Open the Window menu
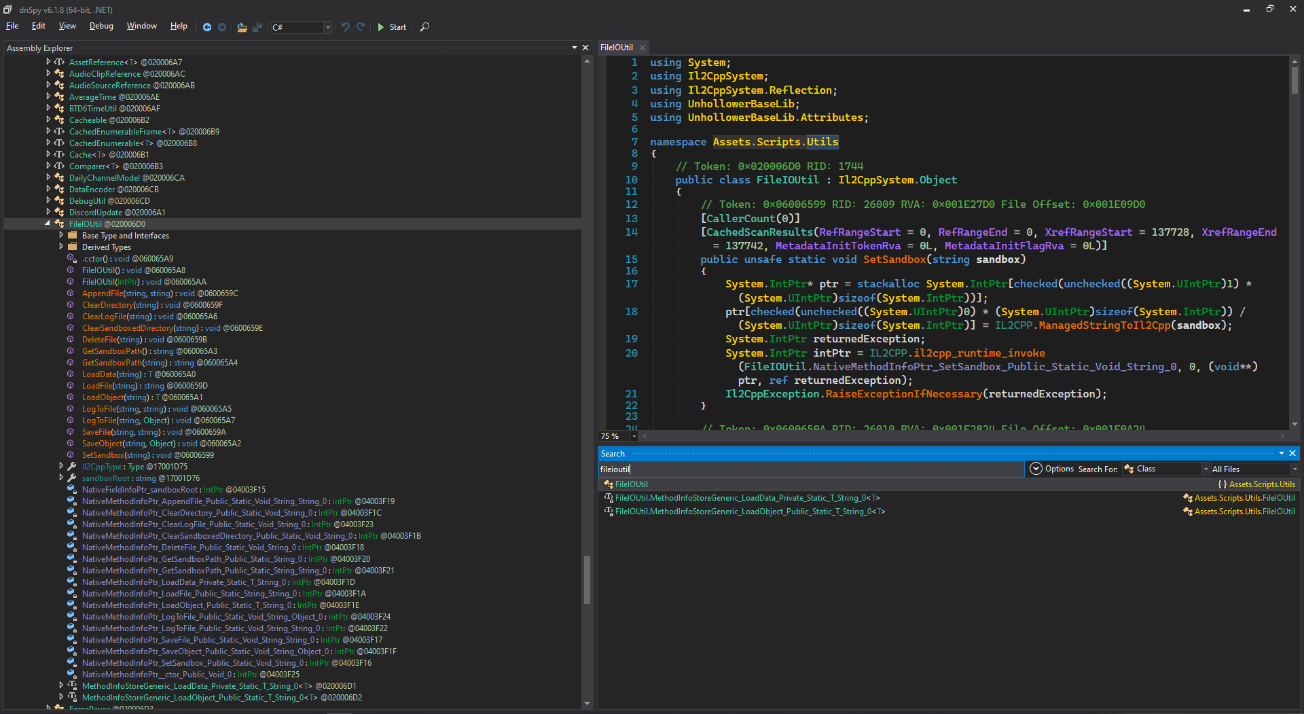 click(142, 26)
